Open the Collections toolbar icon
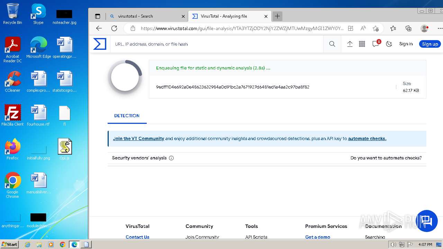The width and height of the screenshot is (443, 249). (x=408, y=28)
